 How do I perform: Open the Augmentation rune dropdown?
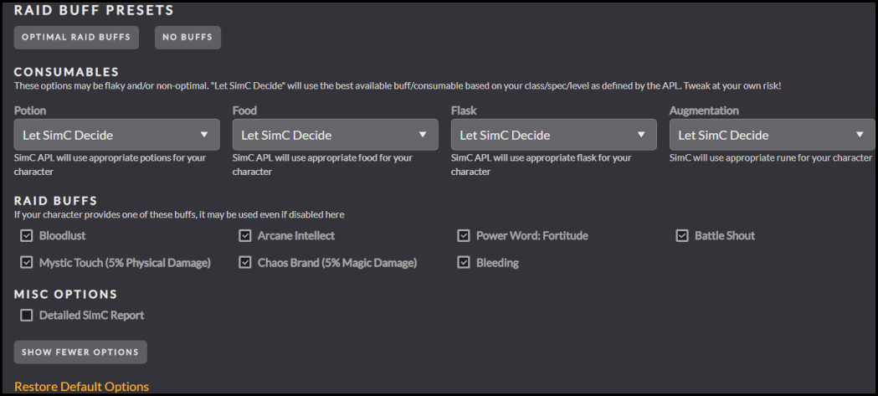(772, 135)
